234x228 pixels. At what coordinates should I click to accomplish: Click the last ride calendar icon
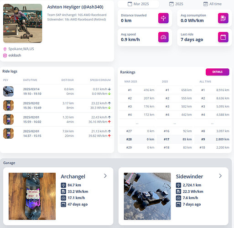tap(223, 37)
